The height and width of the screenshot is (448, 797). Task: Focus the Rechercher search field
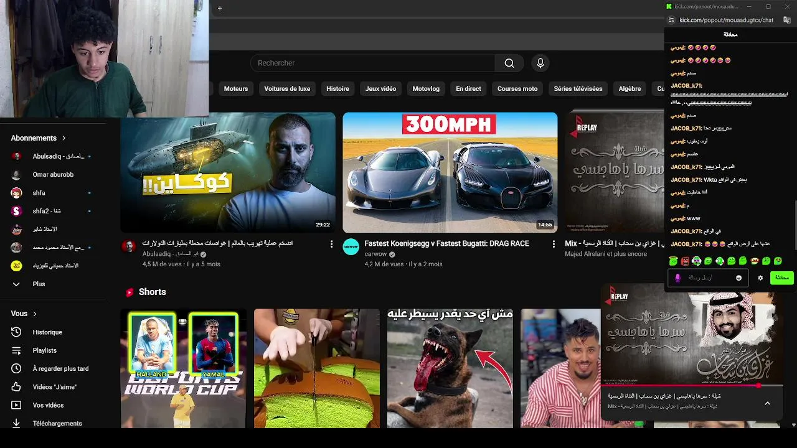(x=372, y=63)
